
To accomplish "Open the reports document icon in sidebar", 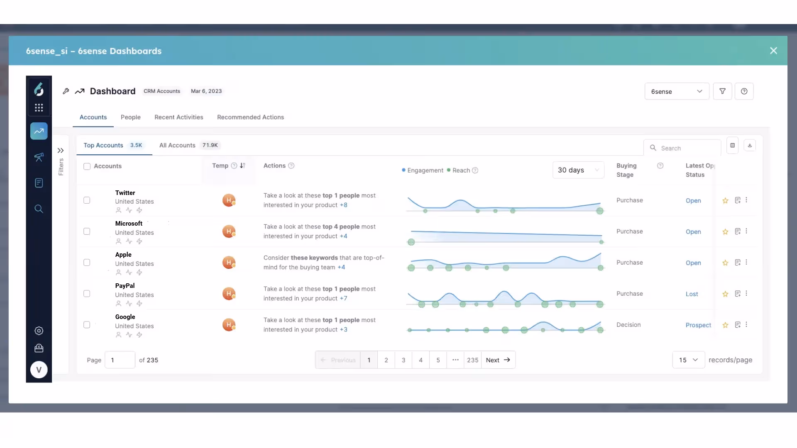I will (x=39, y=183).
